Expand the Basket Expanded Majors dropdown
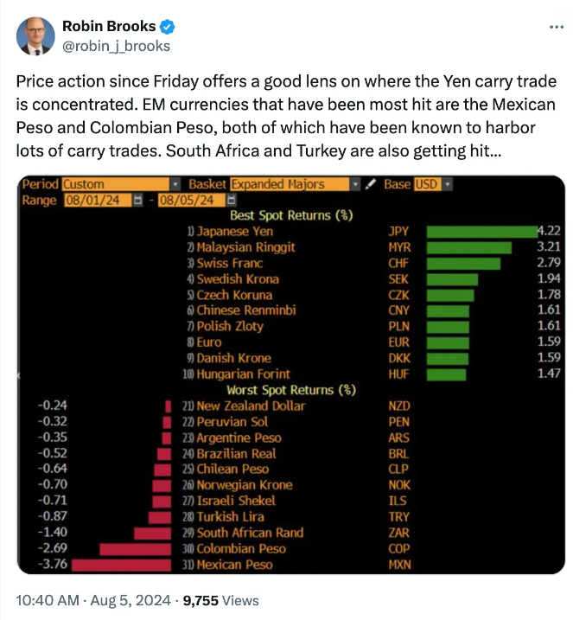This screenshot has height=620, width=573. (x=355, y=184)
